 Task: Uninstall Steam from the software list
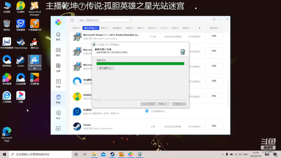[214, 126]
